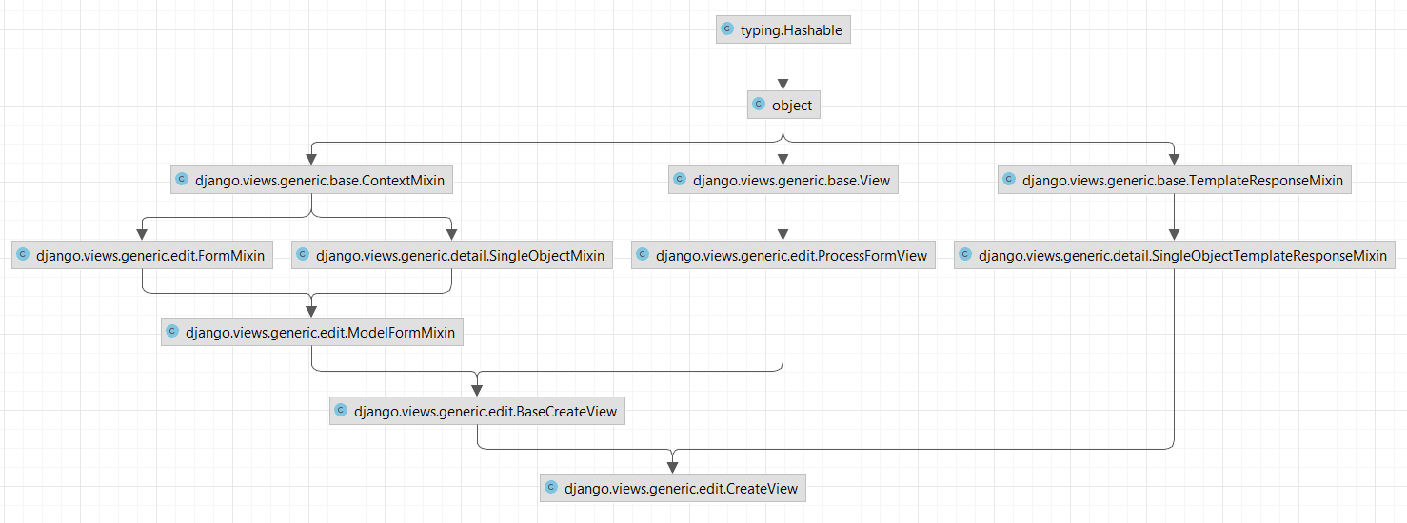The image size is (1407, 523).
Task: Select django.views.generic.edit.ModelFormMixin text
Action: coord(320,333)
